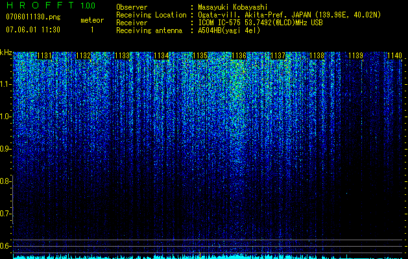408x259 pixels.
Task: Click the meteor count value 1
Action: tap(92, 30)
